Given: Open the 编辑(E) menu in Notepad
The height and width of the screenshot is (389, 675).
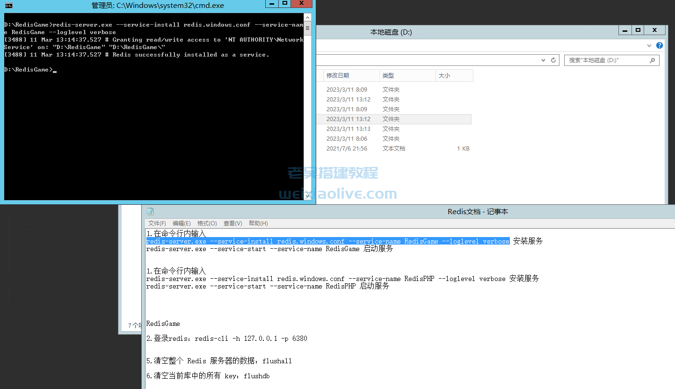Looking at the screenshot, I should pyautogui.click(x=181, y=223).
